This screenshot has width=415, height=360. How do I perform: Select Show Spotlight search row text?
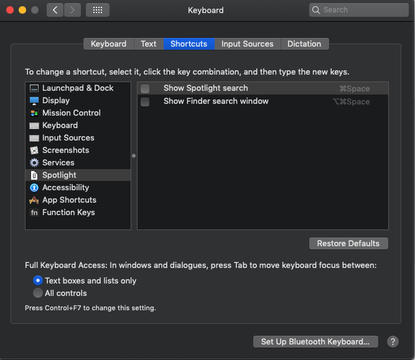pos(206,88)
